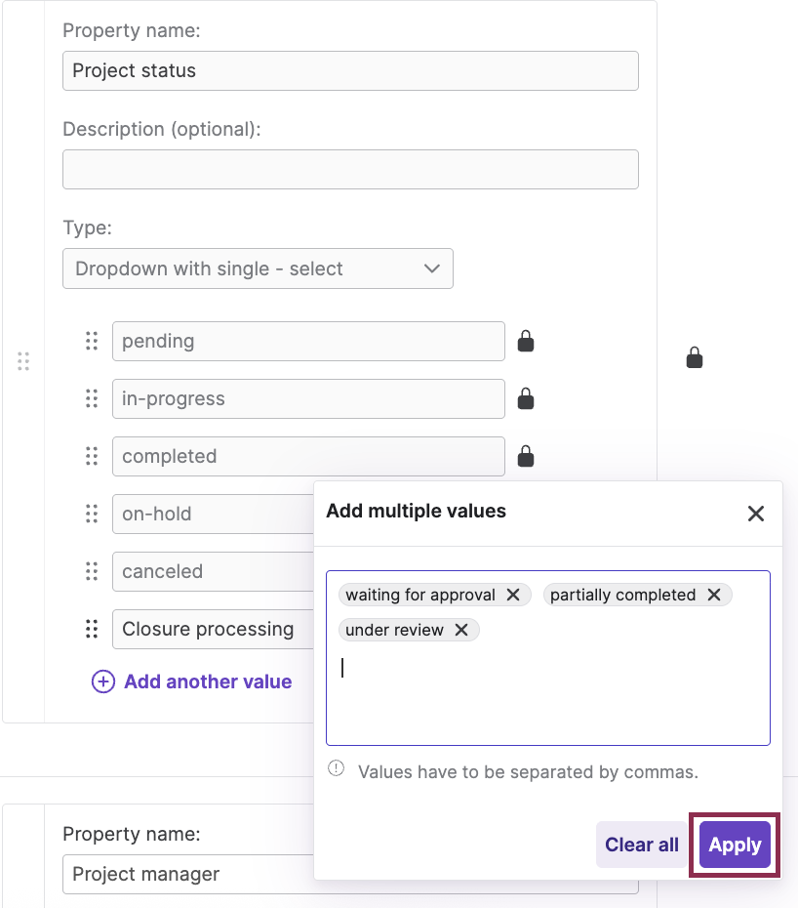Screen dimensions: 798x908
Task: Click the standalone lock icon right of the panel
Action: pyautogui.click(x=695, y=357)
